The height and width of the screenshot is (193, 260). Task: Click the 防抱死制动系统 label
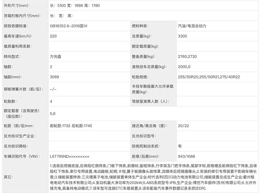point(146,146)
